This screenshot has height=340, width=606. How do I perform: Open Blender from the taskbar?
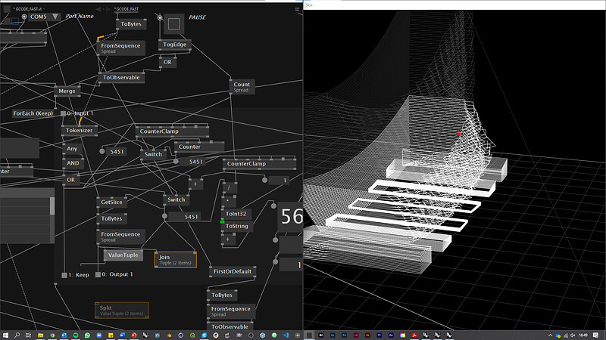click(x=169, y=335)
